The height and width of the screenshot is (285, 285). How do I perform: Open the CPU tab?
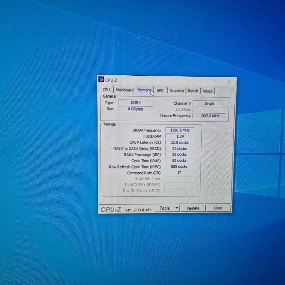106,90
